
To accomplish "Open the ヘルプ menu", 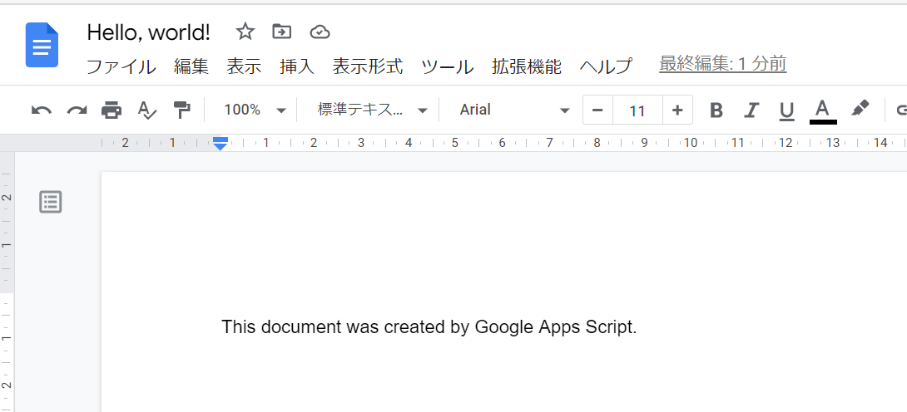I will 606,66.
